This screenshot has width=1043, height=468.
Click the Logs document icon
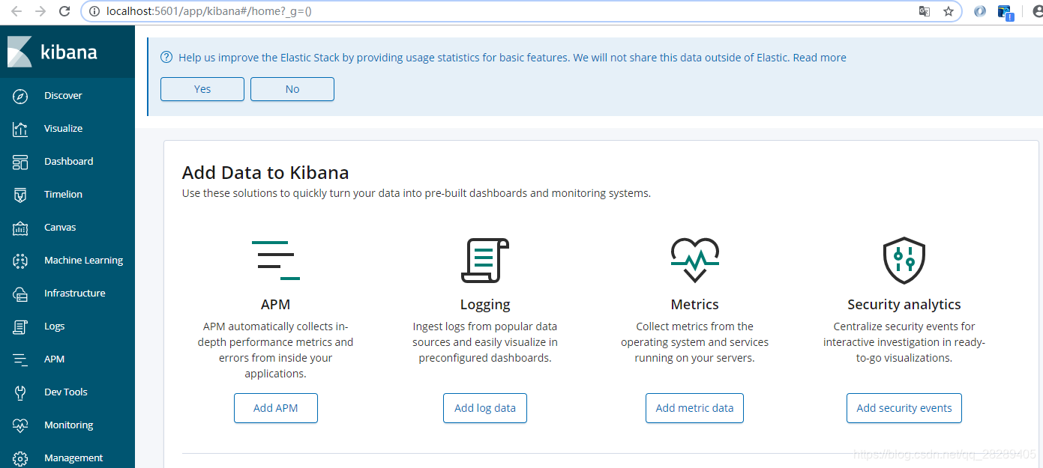tap(20, 326)
